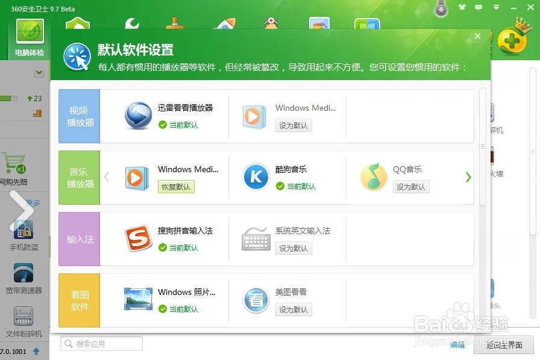This screenshot has width=540, height=360.
Task: Show previous music players with left arrow
Action: click(107, 177)
